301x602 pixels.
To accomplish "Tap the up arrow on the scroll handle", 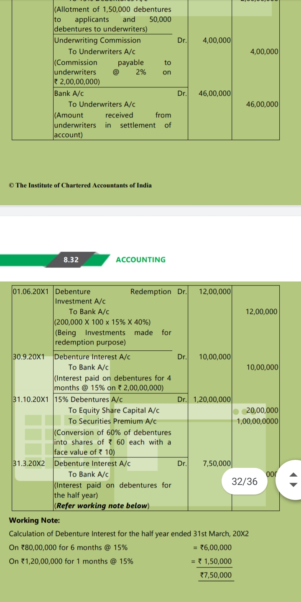I will tap(293, 475).
